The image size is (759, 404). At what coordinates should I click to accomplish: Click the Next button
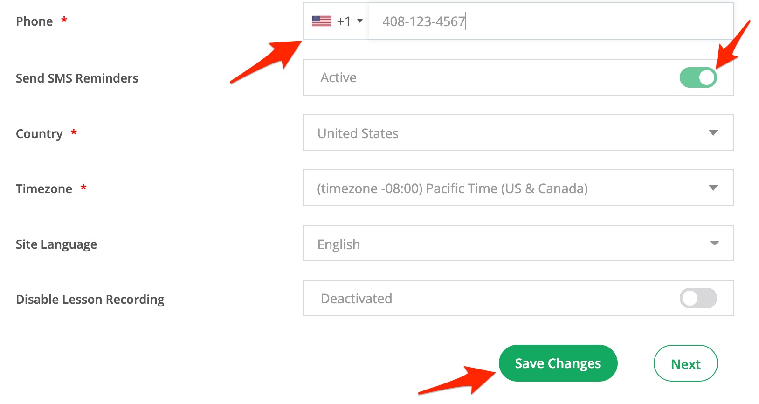click(x=685, y=363)
